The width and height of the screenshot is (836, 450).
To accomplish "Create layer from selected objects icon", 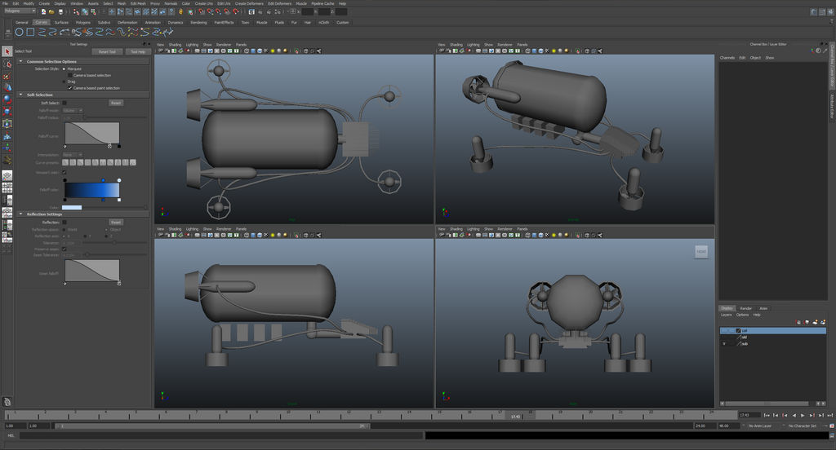I will [x=823, y=322].
